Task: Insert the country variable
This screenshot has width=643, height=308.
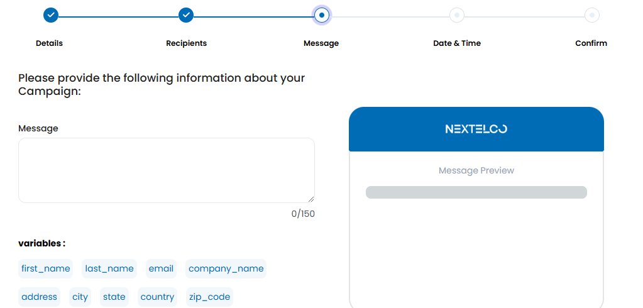Action: [x=158, y=297]
